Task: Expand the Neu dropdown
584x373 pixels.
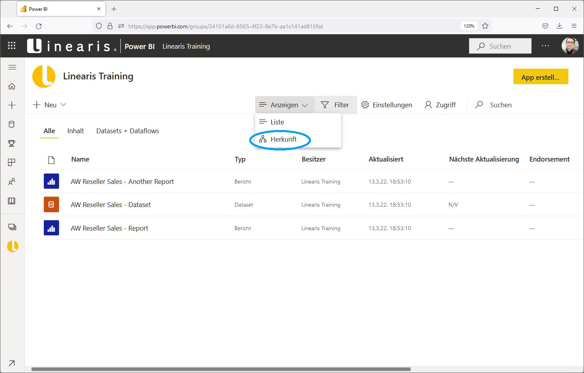Action: 49,105
